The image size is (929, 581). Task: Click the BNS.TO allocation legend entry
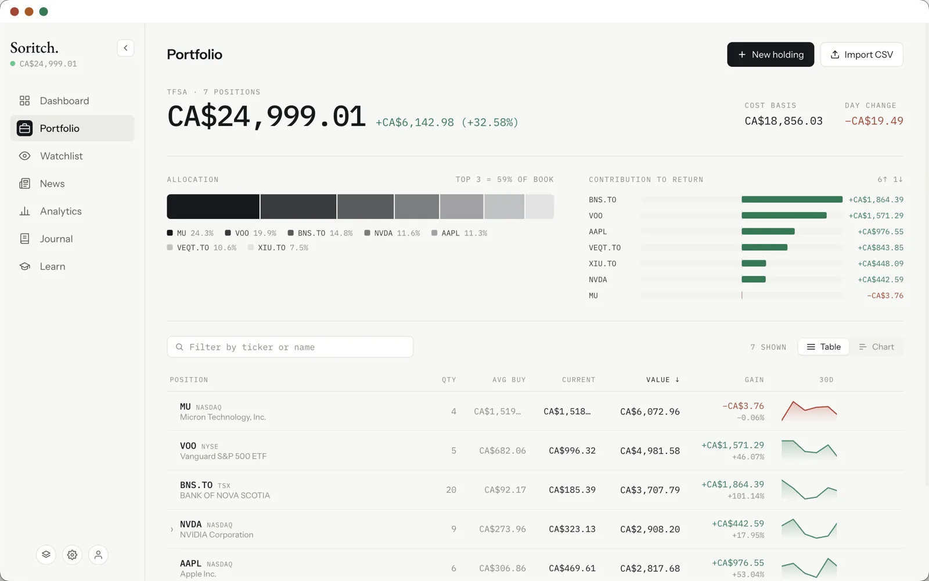pos(320,233)
